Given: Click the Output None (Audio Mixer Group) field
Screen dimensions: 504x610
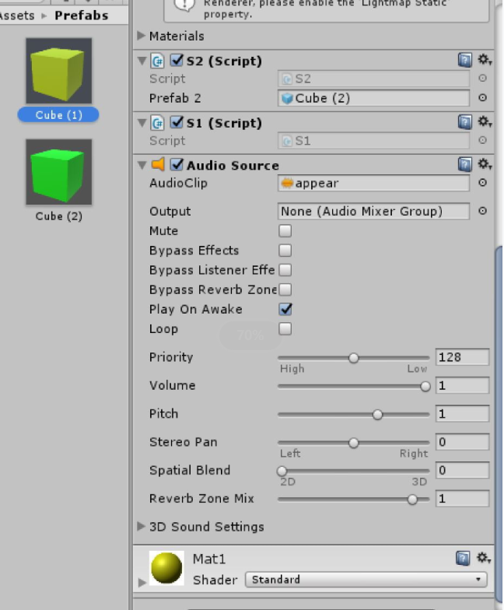Looking at the screenshot, I should coord(373,212).
